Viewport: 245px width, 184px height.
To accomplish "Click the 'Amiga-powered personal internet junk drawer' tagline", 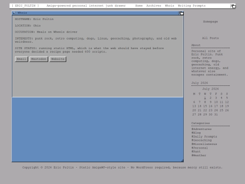I will tap(86, 6).
